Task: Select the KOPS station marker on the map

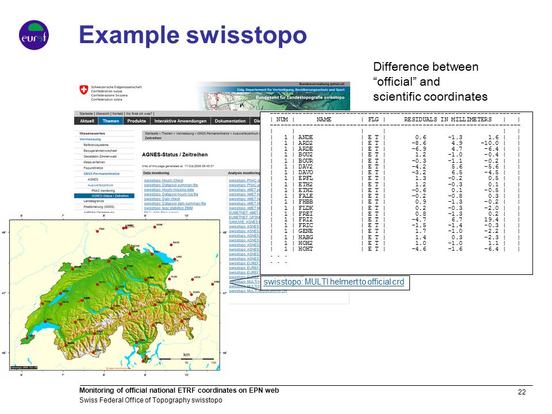Action: (x=191, y=294)
